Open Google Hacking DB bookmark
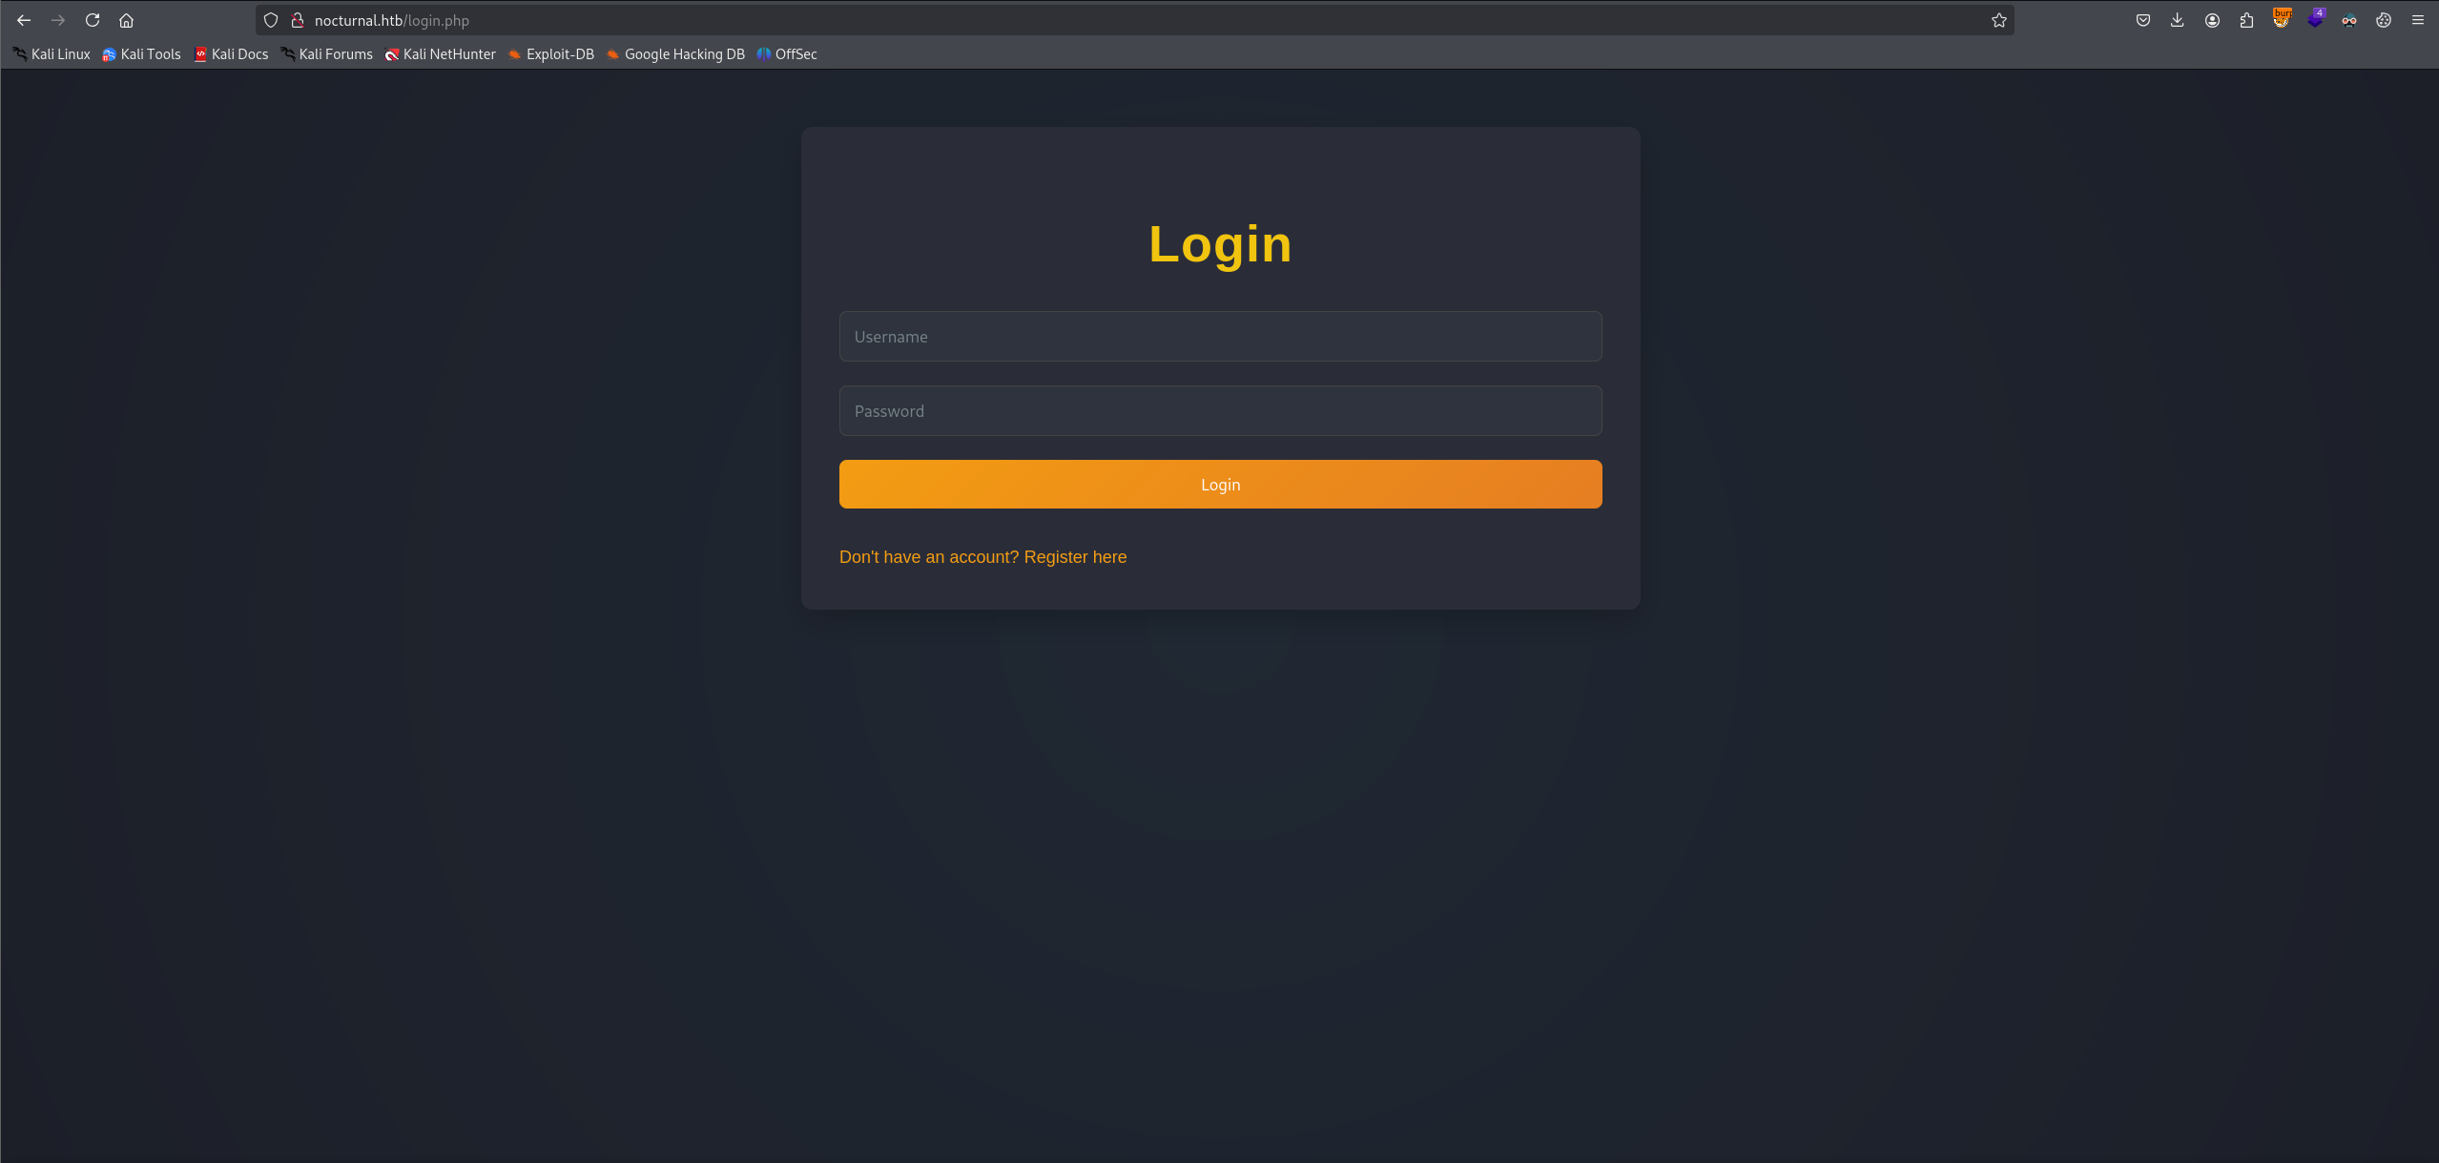Image resolution: width=2439 pixels, height=1163 pixels. pos(675,54)
